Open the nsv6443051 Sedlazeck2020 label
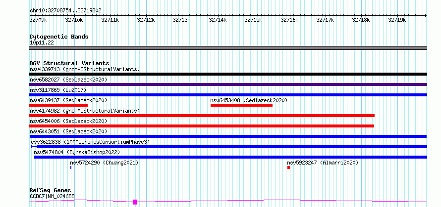The height and width of the screenshot is (207, 441). click(x=68, y=131)
